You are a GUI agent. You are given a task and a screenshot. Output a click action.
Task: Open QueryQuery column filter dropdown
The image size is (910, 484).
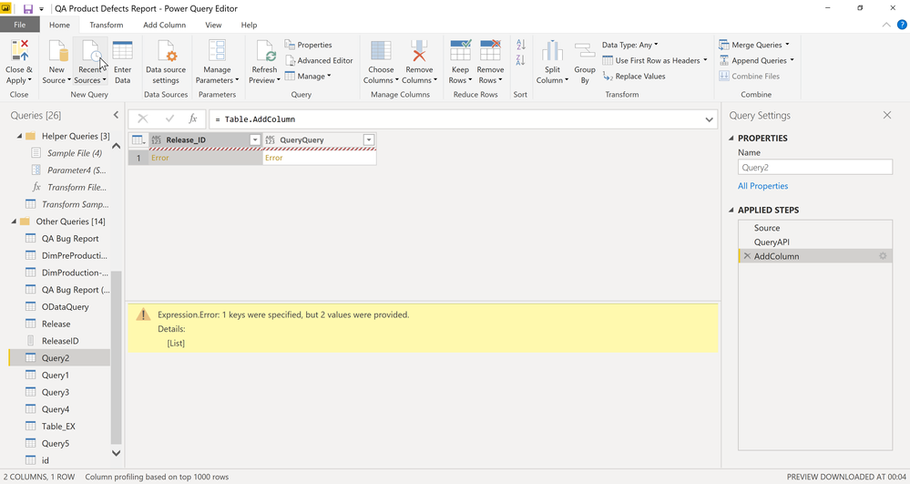[369, 140]
